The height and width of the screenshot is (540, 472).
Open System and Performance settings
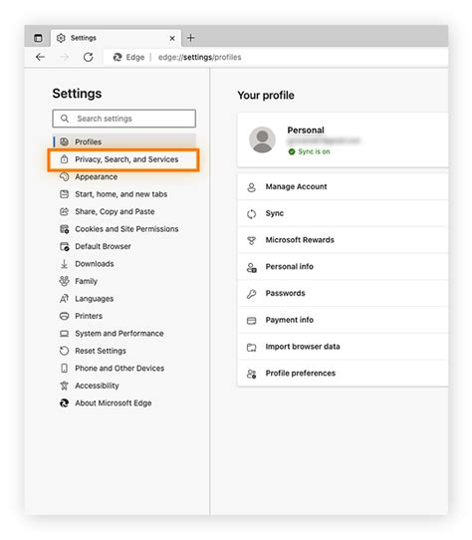119,334
